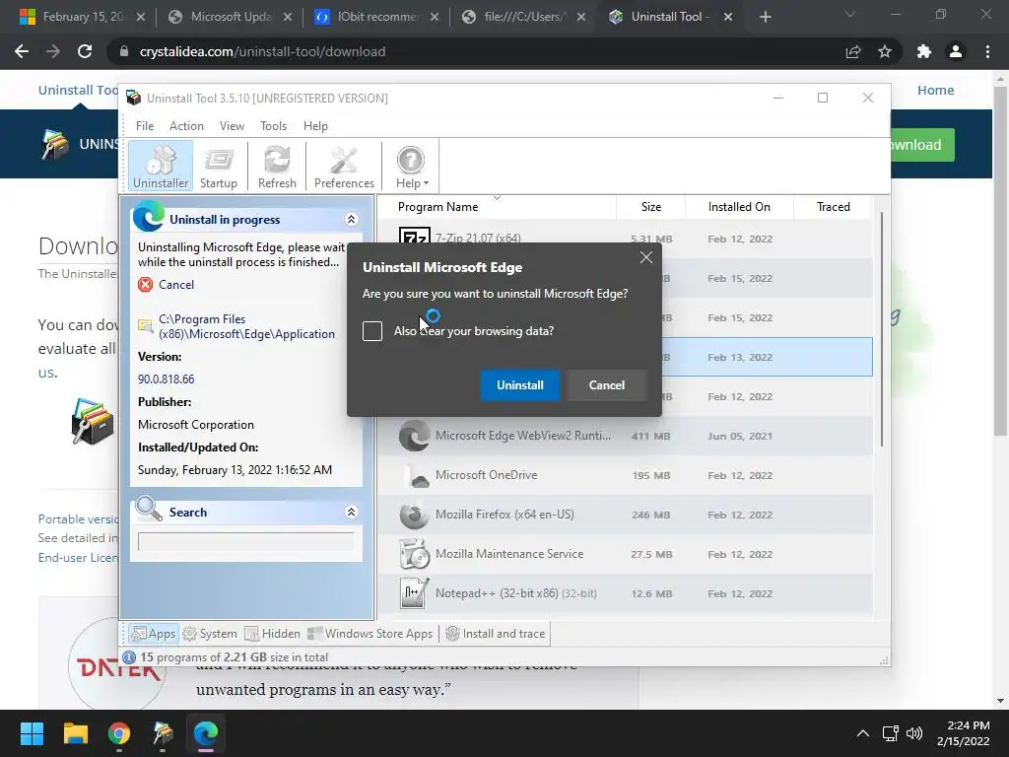Switch to the Hidden tab

pyautogui.click(x=272, y=634)
